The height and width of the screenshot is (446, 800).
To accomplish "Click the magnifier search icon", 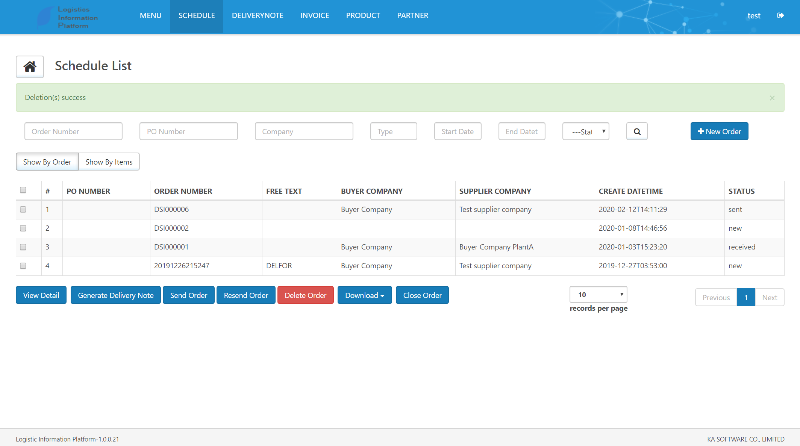I will point(637,132).
